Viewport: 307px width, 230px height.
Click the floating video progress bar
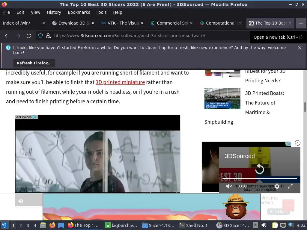click(x=259, y=178)
